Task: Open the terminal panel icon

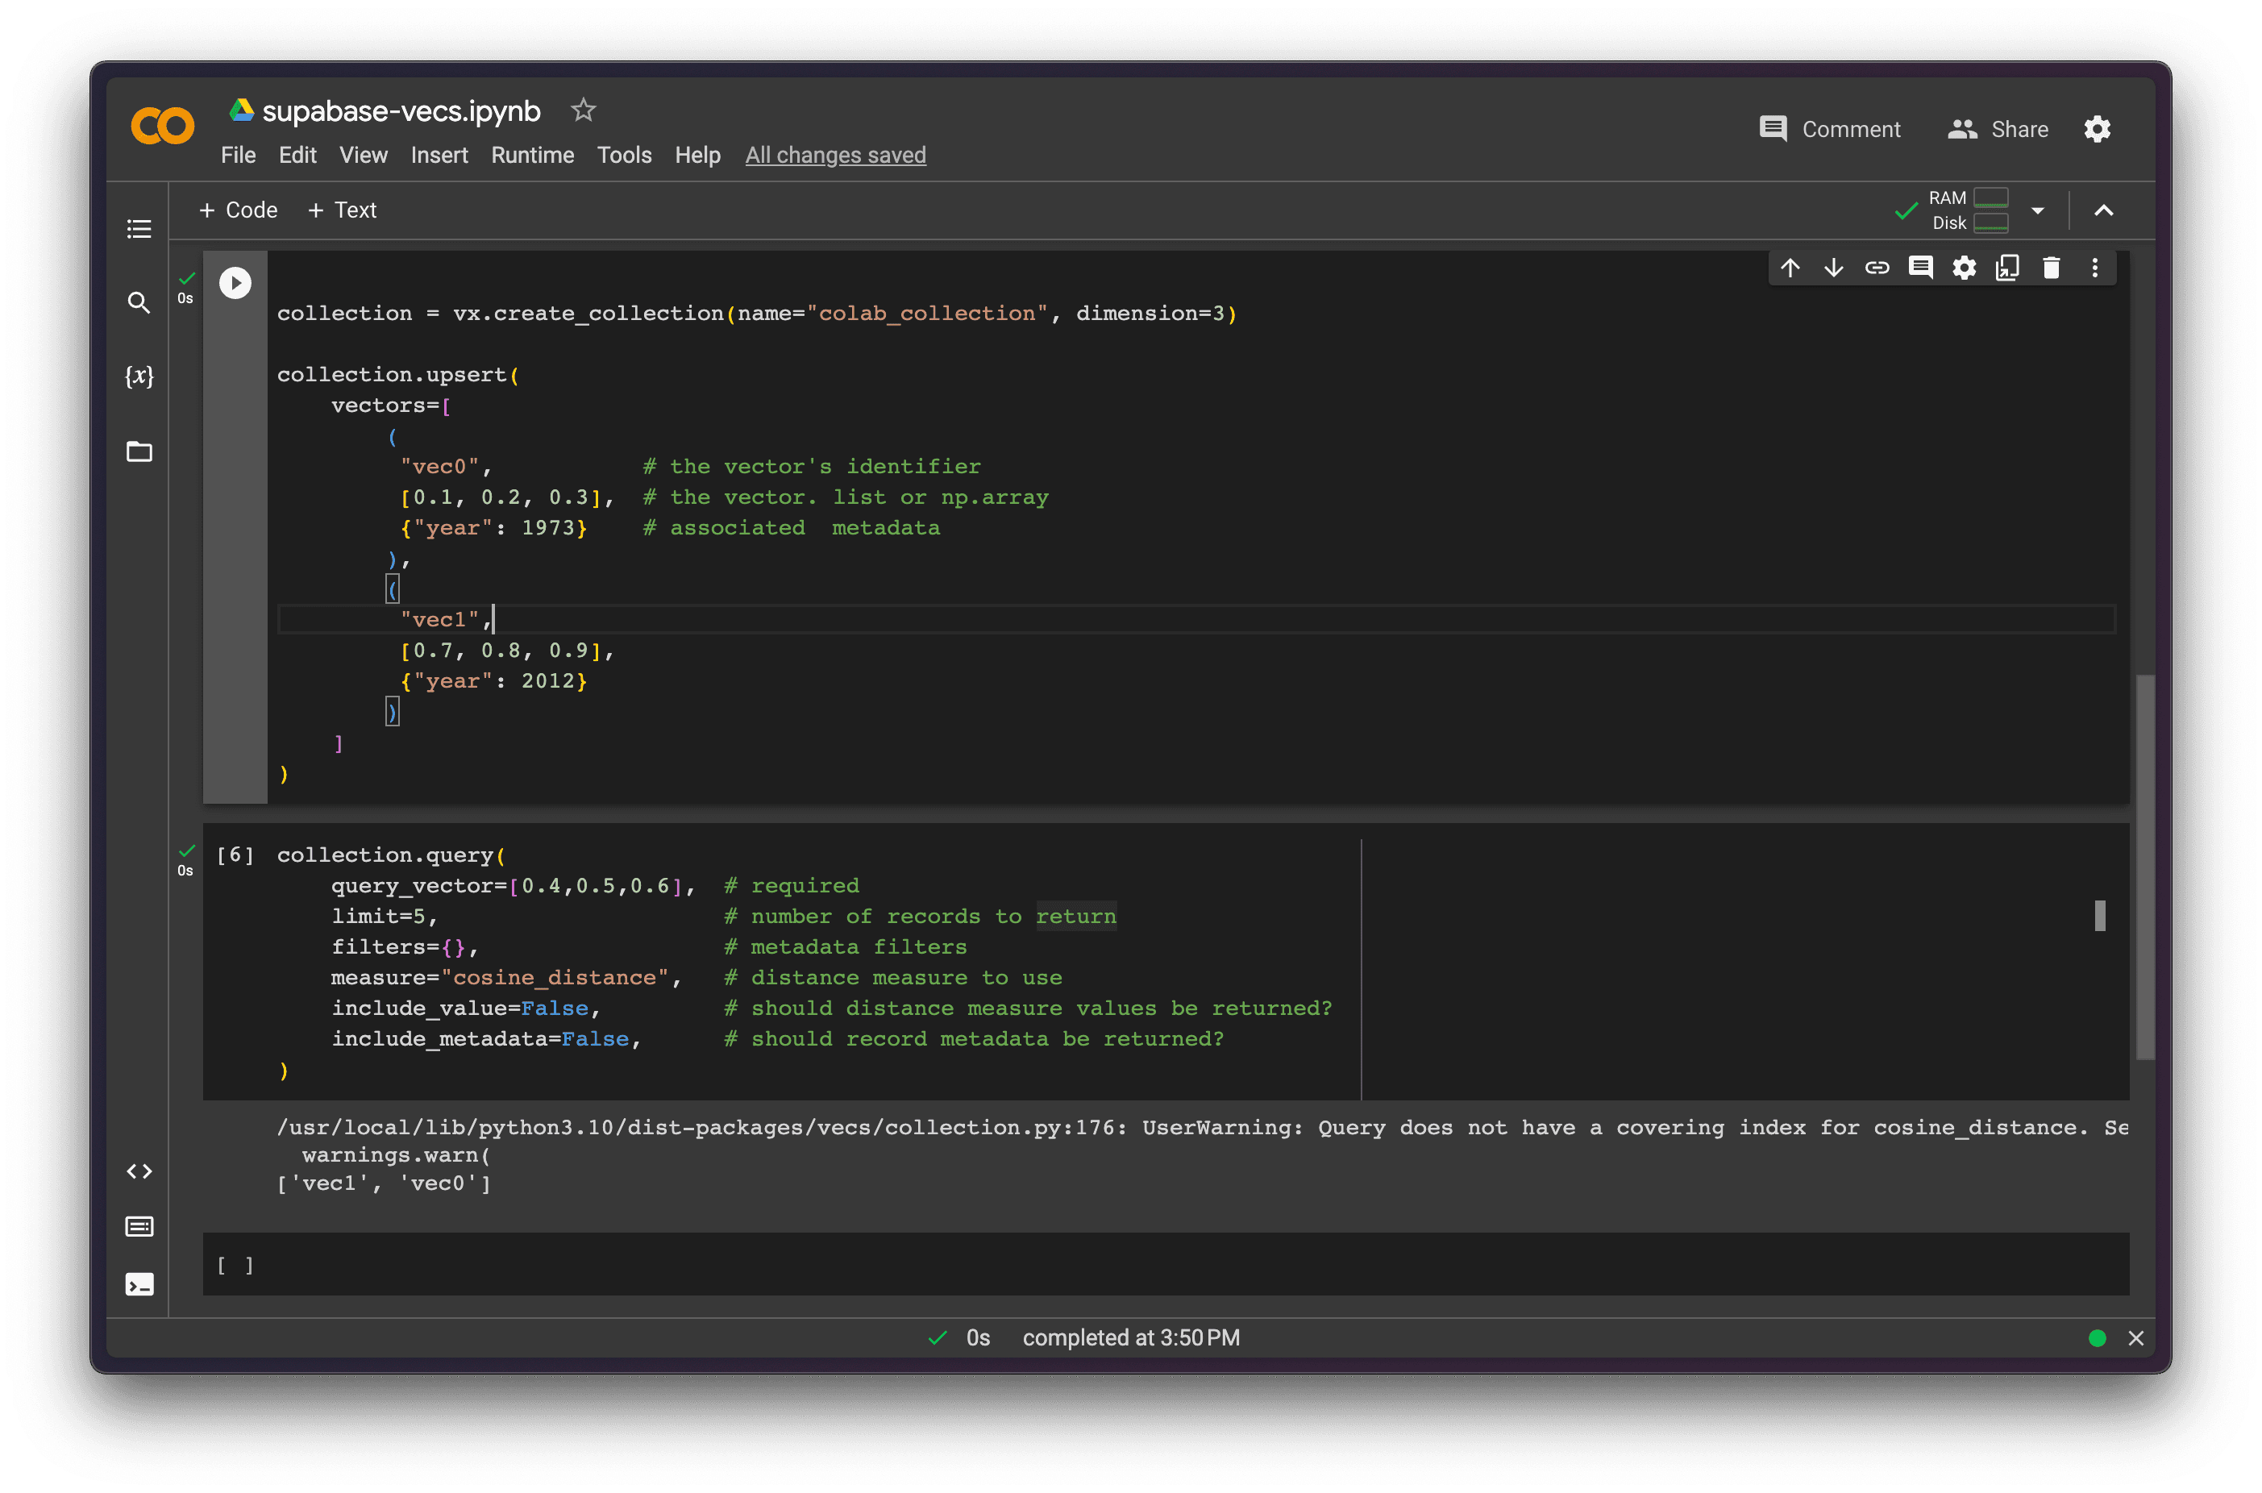Action: pyautogui.click(x=139, y=1284)
